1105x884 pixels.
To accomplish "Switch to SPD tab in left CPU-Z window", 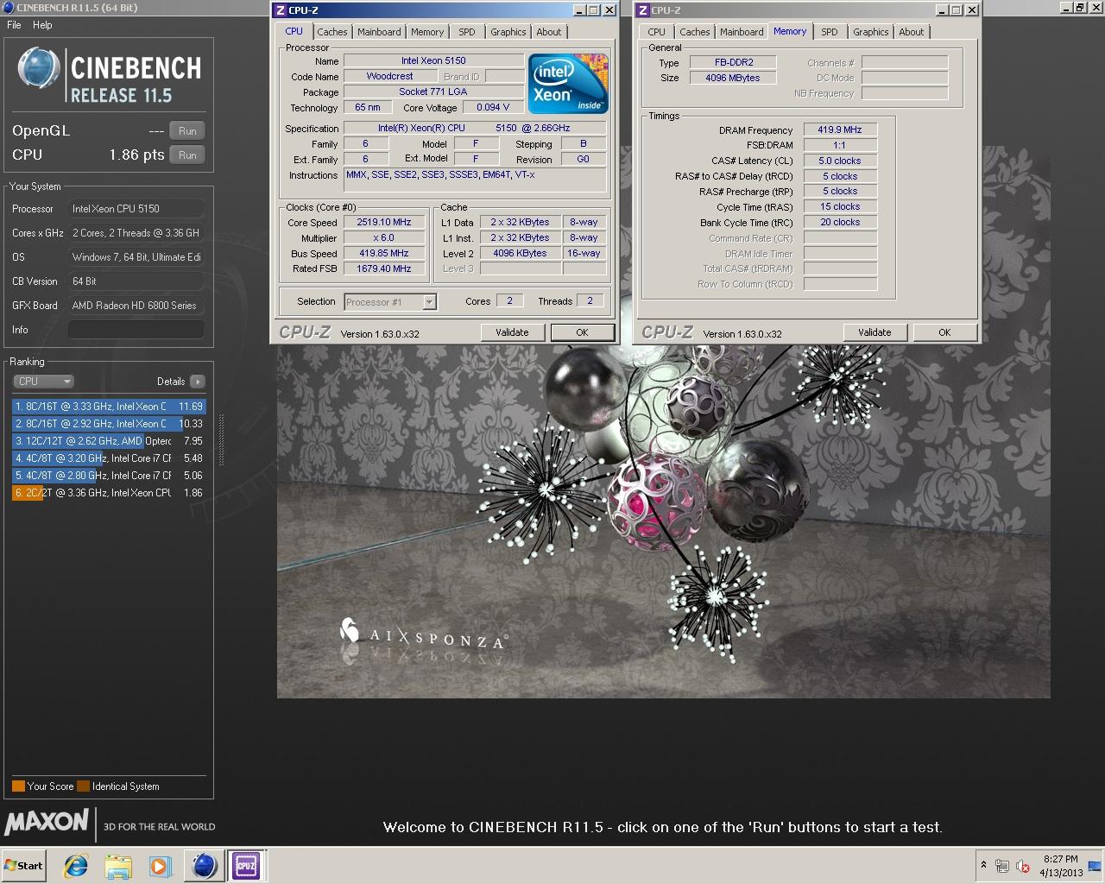I will (x=467, y=32).
